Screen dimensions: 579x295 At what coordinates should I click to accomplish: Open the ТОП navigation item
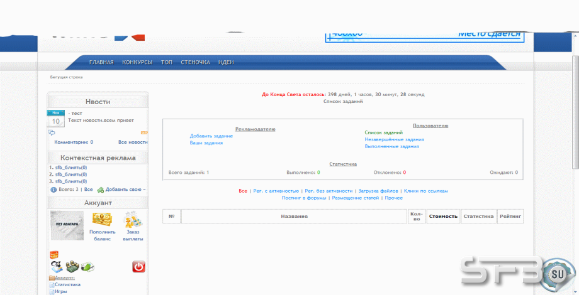coord(167,62)
